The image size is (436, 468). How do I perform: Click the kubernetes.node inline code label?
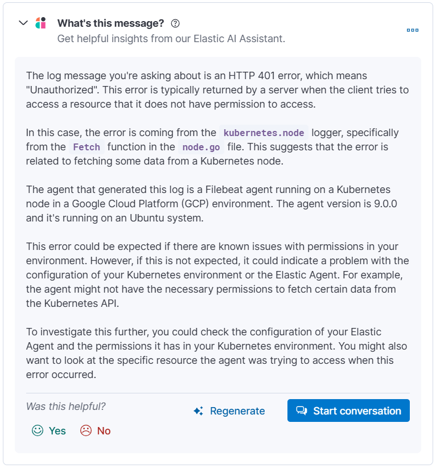pos(264,133)
